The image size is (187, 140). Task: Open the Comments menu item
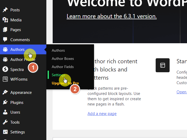pyautogui.click(x=23, y=40)
